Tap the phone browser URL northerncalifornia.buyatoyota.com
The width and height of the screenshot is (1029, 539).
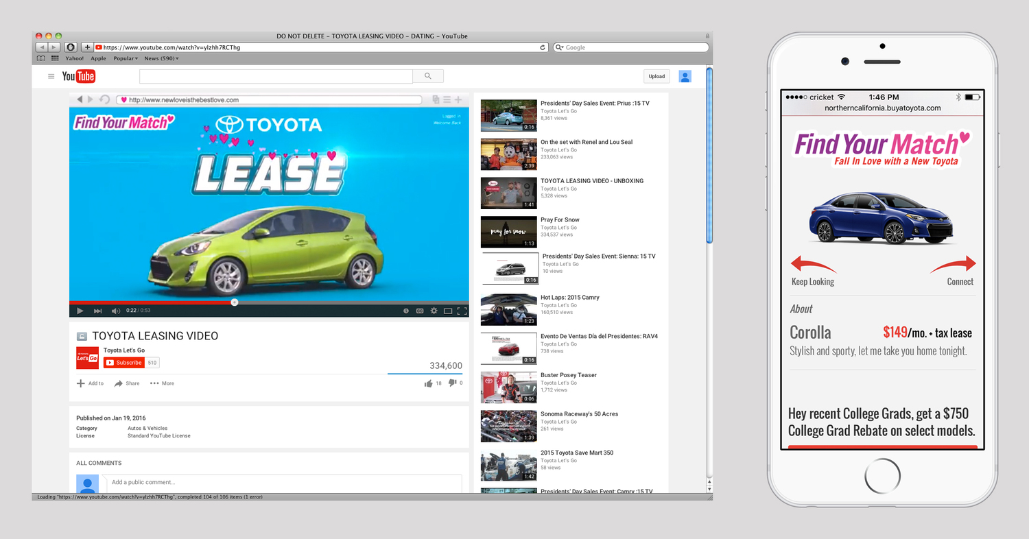click(x=883, y=108)
